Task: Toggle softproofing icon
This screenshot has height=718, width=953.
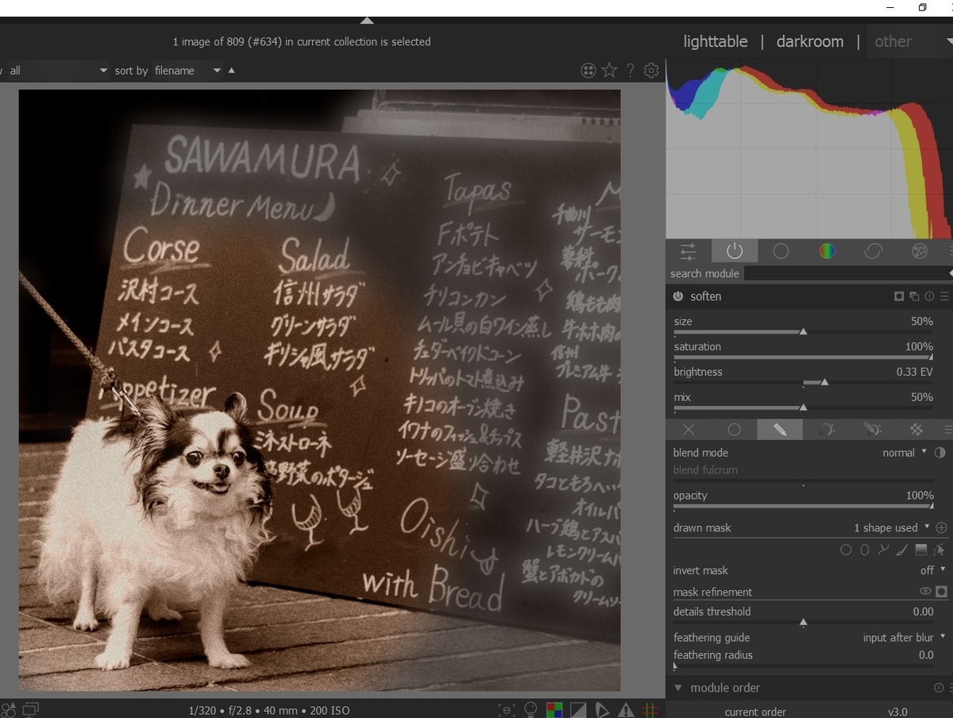Action: pos(602,710)
